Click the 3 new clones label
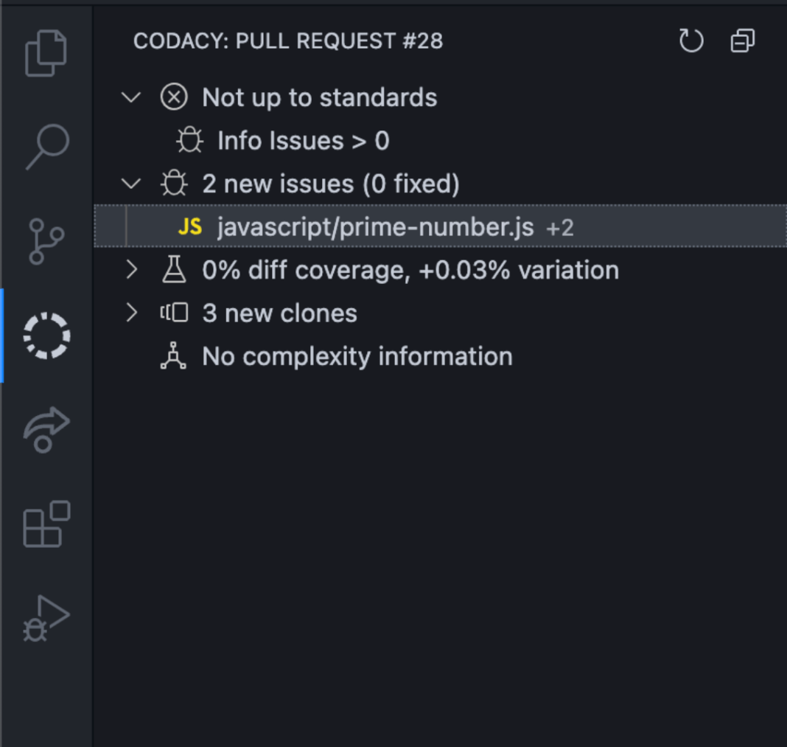The height and width of the screenshot is (747, 787). 279,313
